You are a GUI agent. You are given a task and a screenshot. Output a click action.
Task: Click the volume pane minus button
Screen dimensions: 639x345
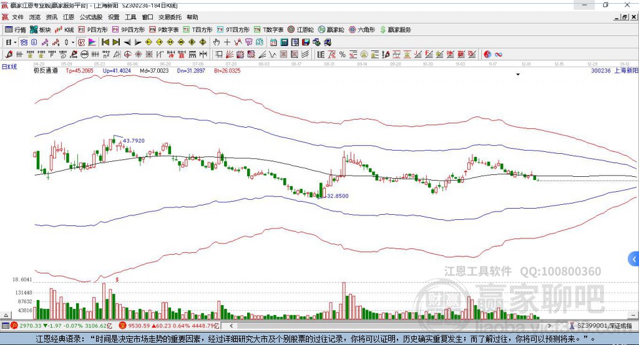click(633, 315)
